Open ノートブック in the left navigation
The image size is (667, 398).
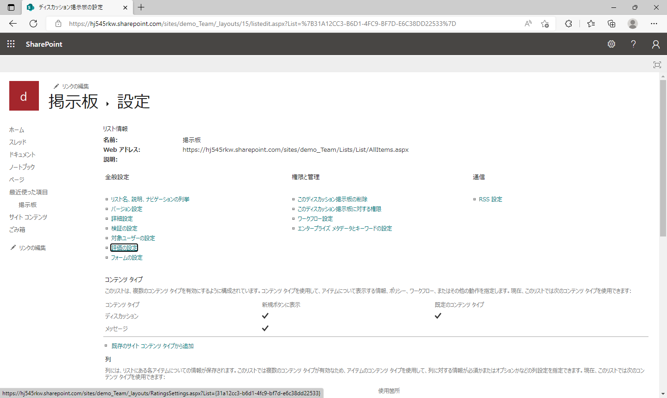[22, 167]
